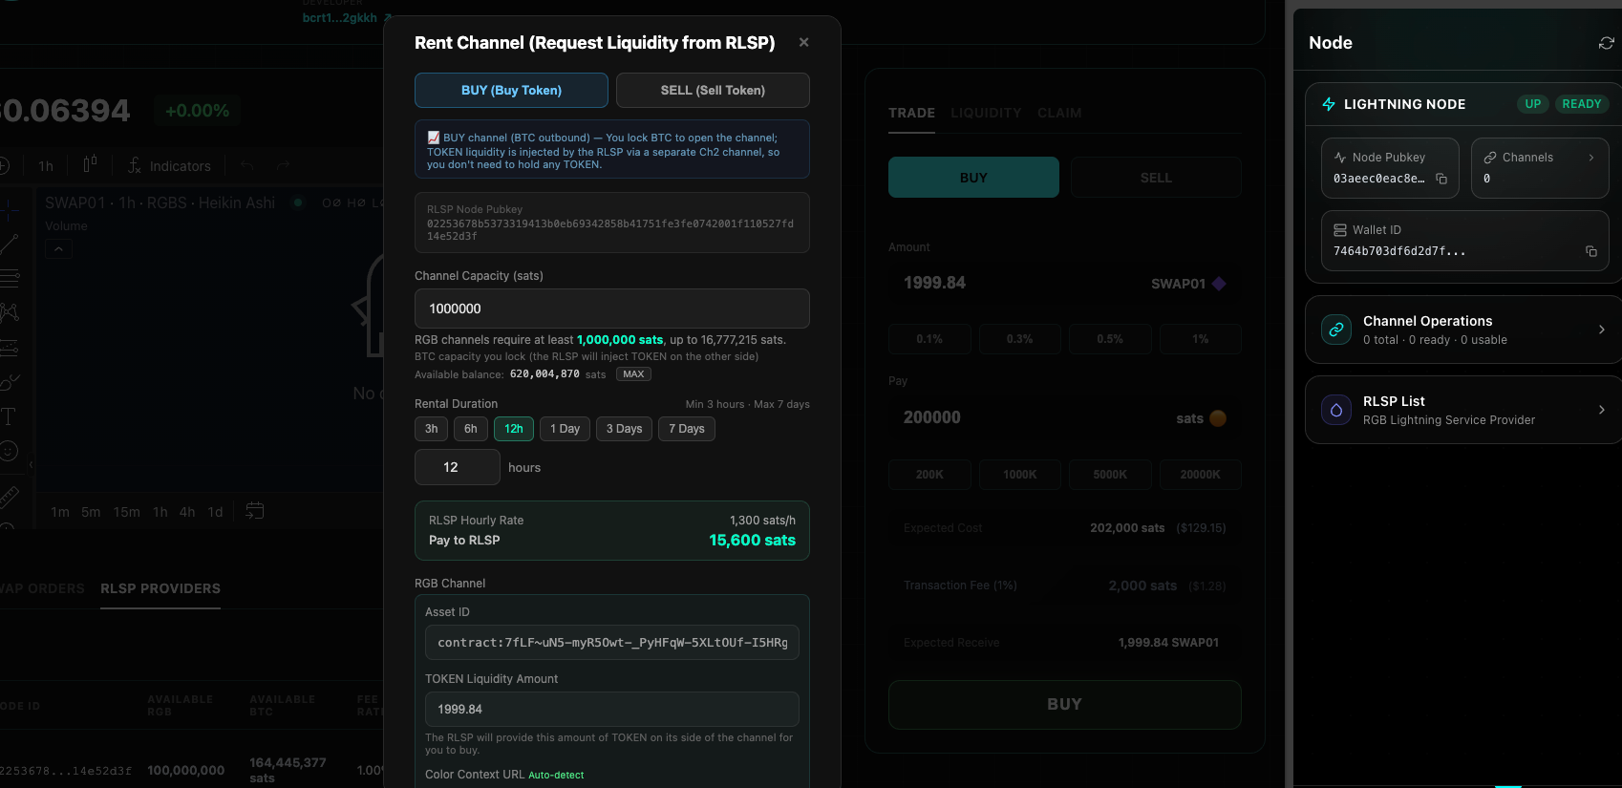
Task: Click the Channel Capacity sats field
Action: (x=612, y=309)
